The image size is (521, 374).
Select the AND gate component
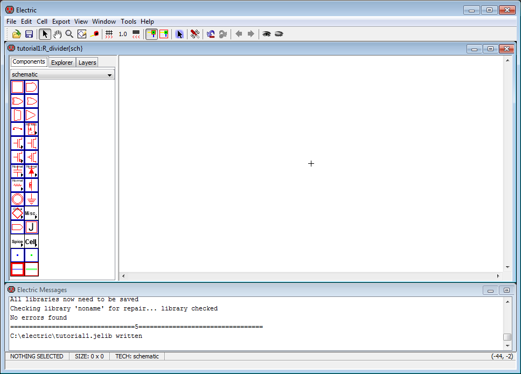click(32, 87)
